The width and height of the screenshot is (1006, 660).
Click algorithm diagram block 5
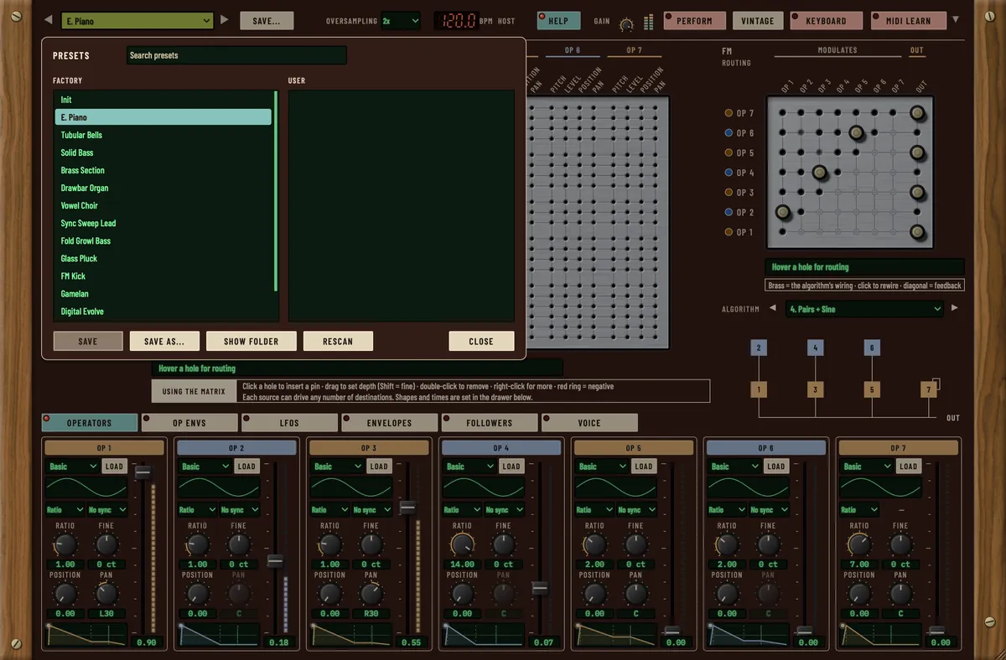click(x=872, y=389)
